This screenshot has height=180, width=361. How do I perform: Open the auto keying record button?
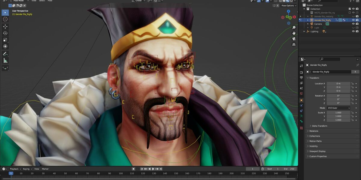[134, 169]
